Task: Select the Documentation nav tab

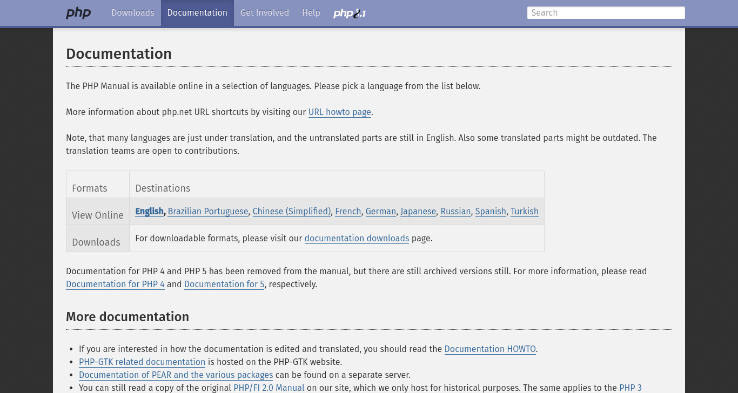Action: 197,13
